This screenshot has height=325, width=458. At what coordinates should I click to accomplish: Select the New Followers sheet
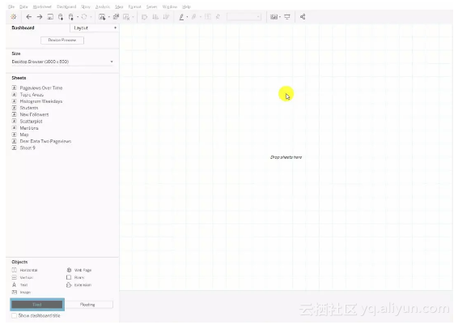(31, 114)
